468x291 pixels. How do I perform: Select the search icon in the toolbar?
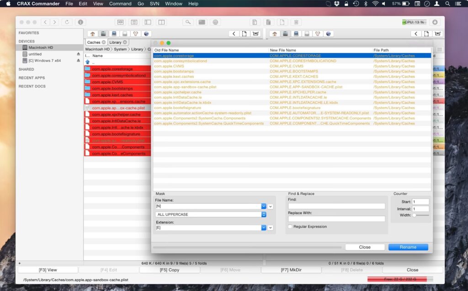pos(188,22)
